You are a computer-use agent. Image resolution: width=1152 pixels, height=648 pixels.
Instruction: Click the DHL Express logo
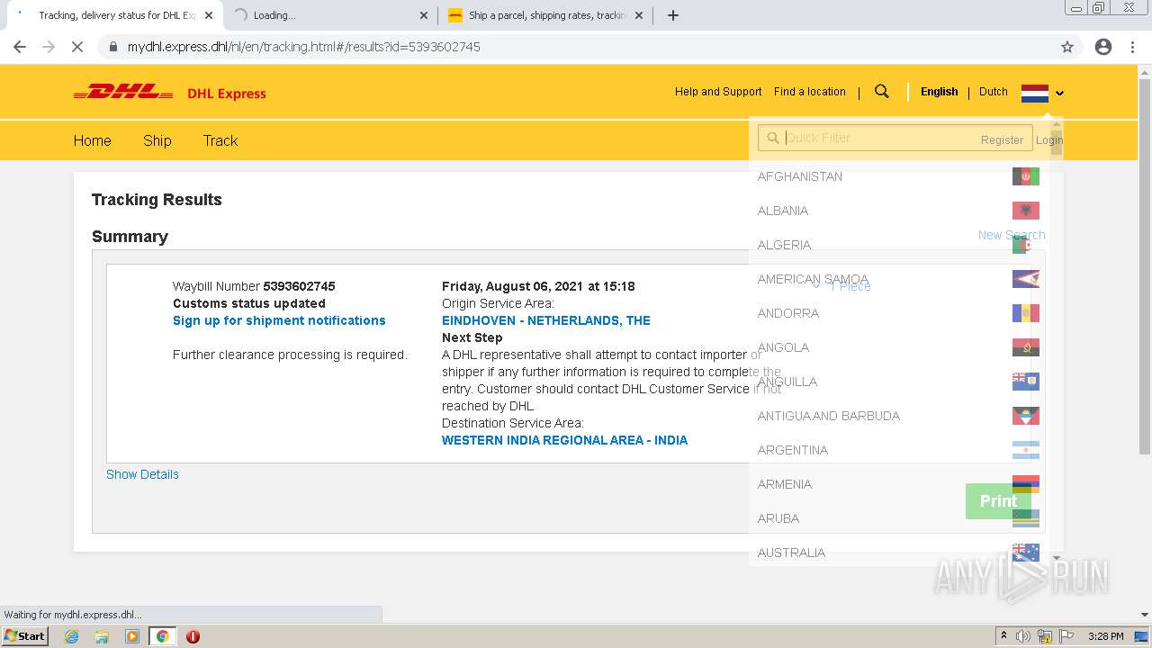(x=170, y=92)
